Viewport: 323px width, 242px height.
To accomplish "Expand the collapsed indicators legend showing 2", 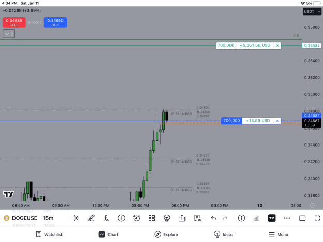I will pyautogui.click(x=9, y=34).
